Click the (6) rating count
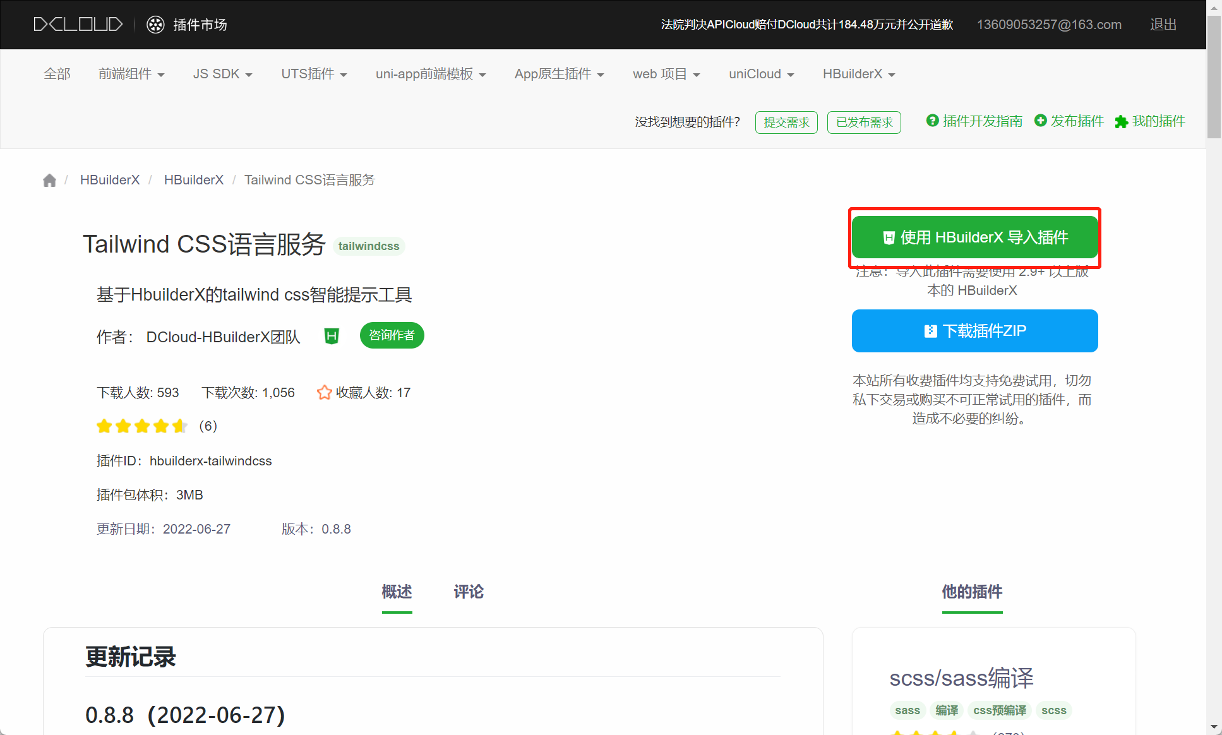This screenshot has height=735, width=1222. point(208,426)
